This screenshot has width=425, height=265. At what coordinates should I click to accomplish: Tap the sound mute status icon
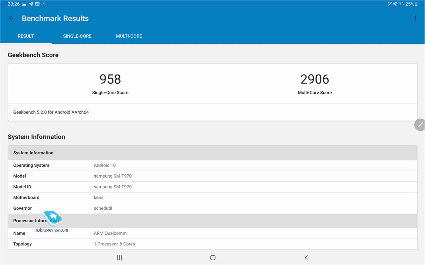395,4
